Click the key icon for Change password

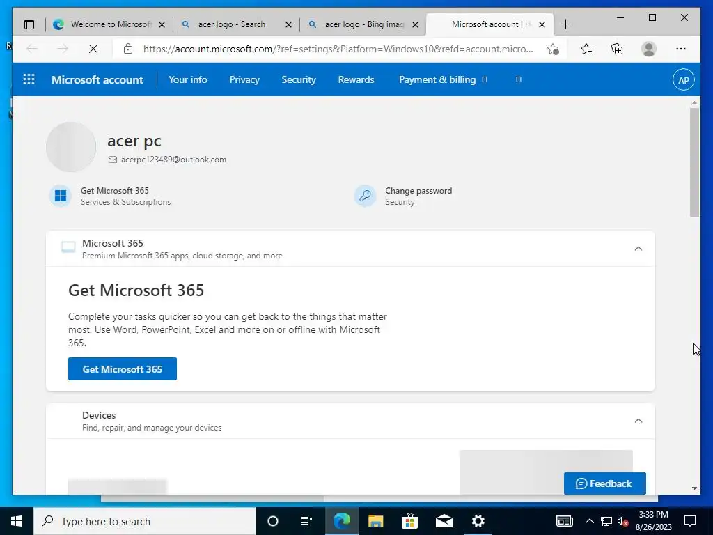point(365,196)
